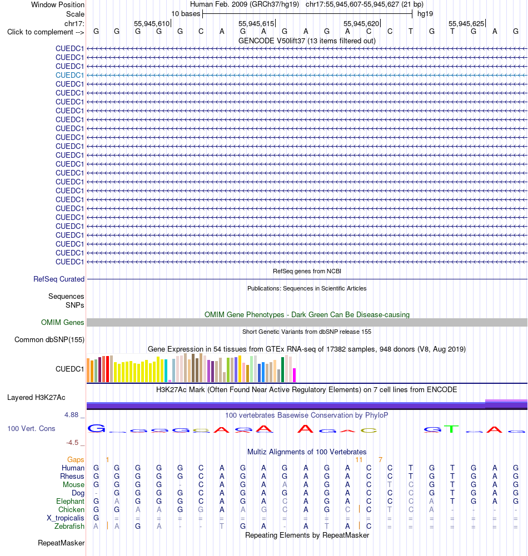Click the 55,945,620 ruler position

pyautogui.click(x=361, y=23)
